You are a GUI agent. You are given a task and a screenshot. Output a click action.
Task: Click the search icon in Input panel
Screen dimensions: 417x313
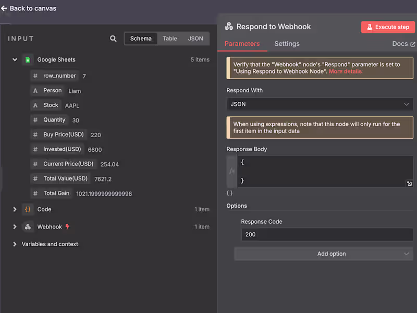pos(114,39)
